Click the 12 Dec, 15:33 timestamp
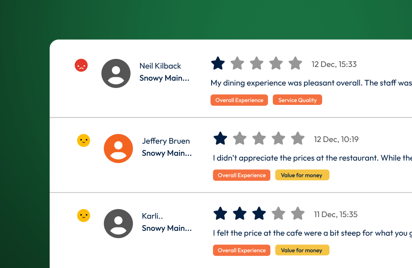 (334, 64)
